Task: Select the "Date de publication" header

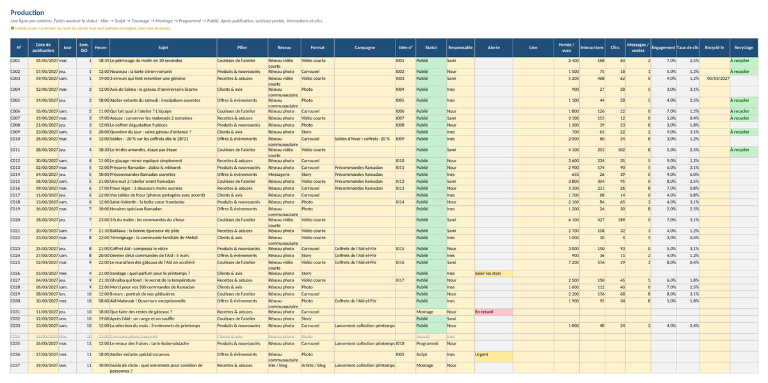Action: coord(44,47)
